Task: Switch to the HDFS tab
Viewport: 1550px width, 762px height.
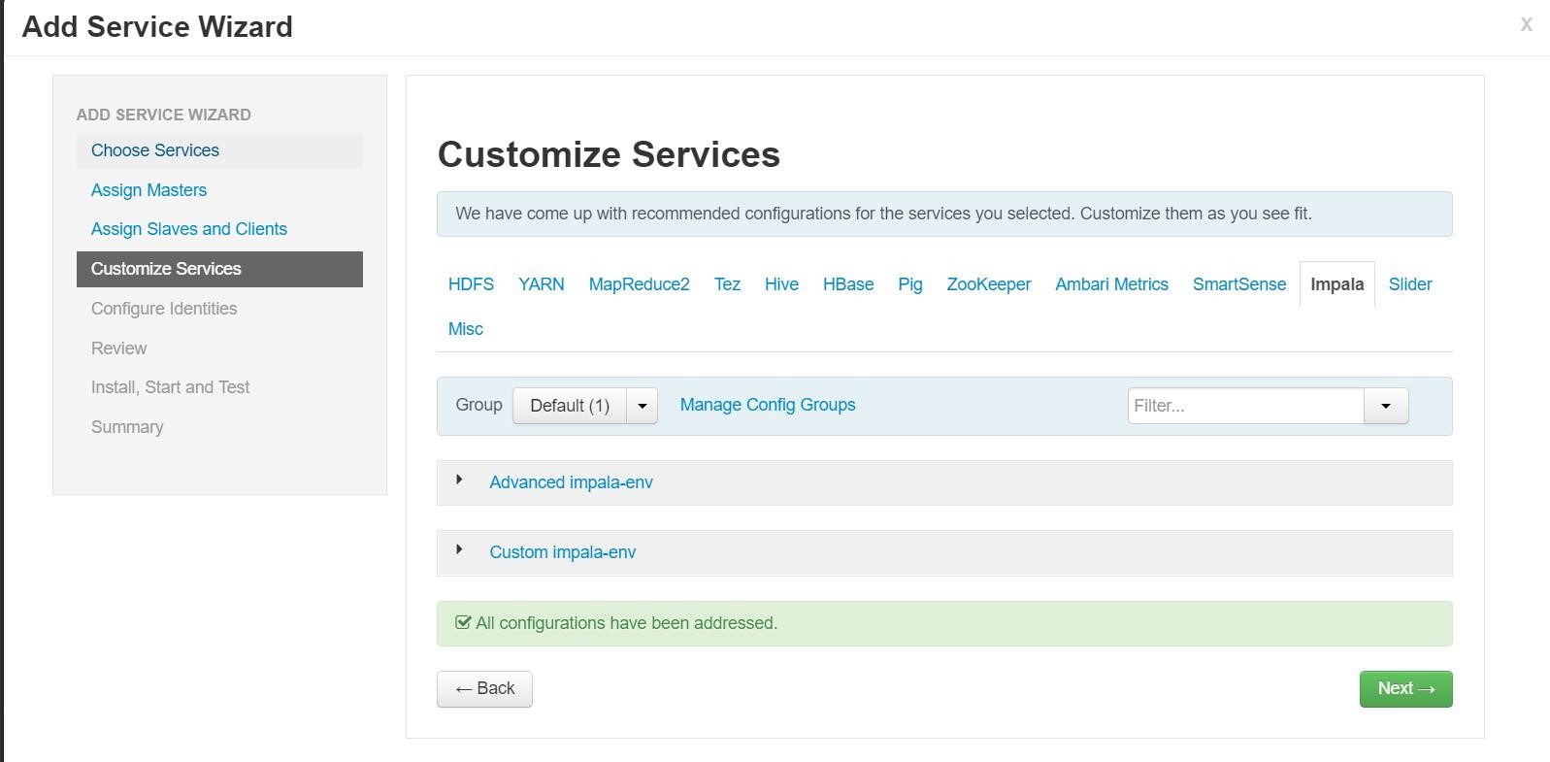Action: 471,284
